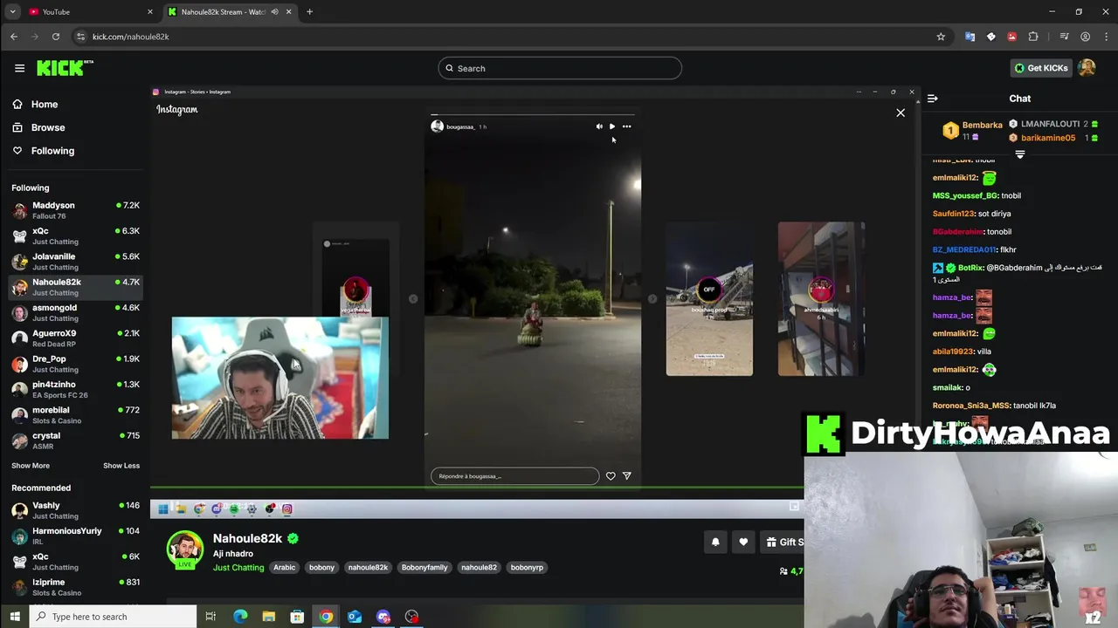The height and width of the screenshot is (628, 1118).
Task: Close the Instagram story viewer in stream
Action: tap(901, 113)
